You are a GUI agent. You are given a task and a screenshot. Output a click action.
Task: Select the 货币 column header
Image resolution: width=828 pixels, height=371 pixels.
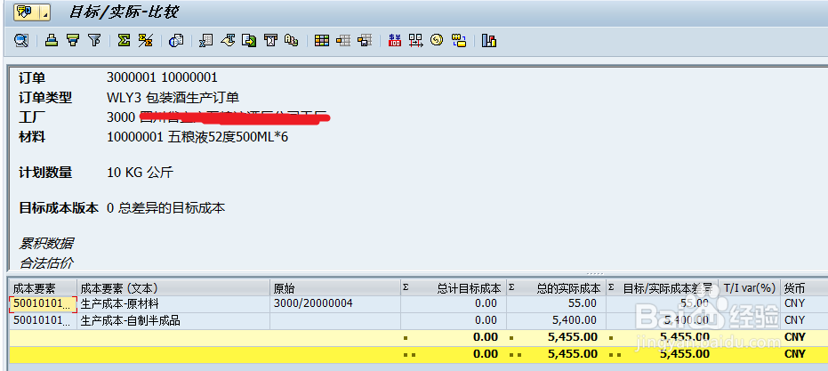click(804, 288)
